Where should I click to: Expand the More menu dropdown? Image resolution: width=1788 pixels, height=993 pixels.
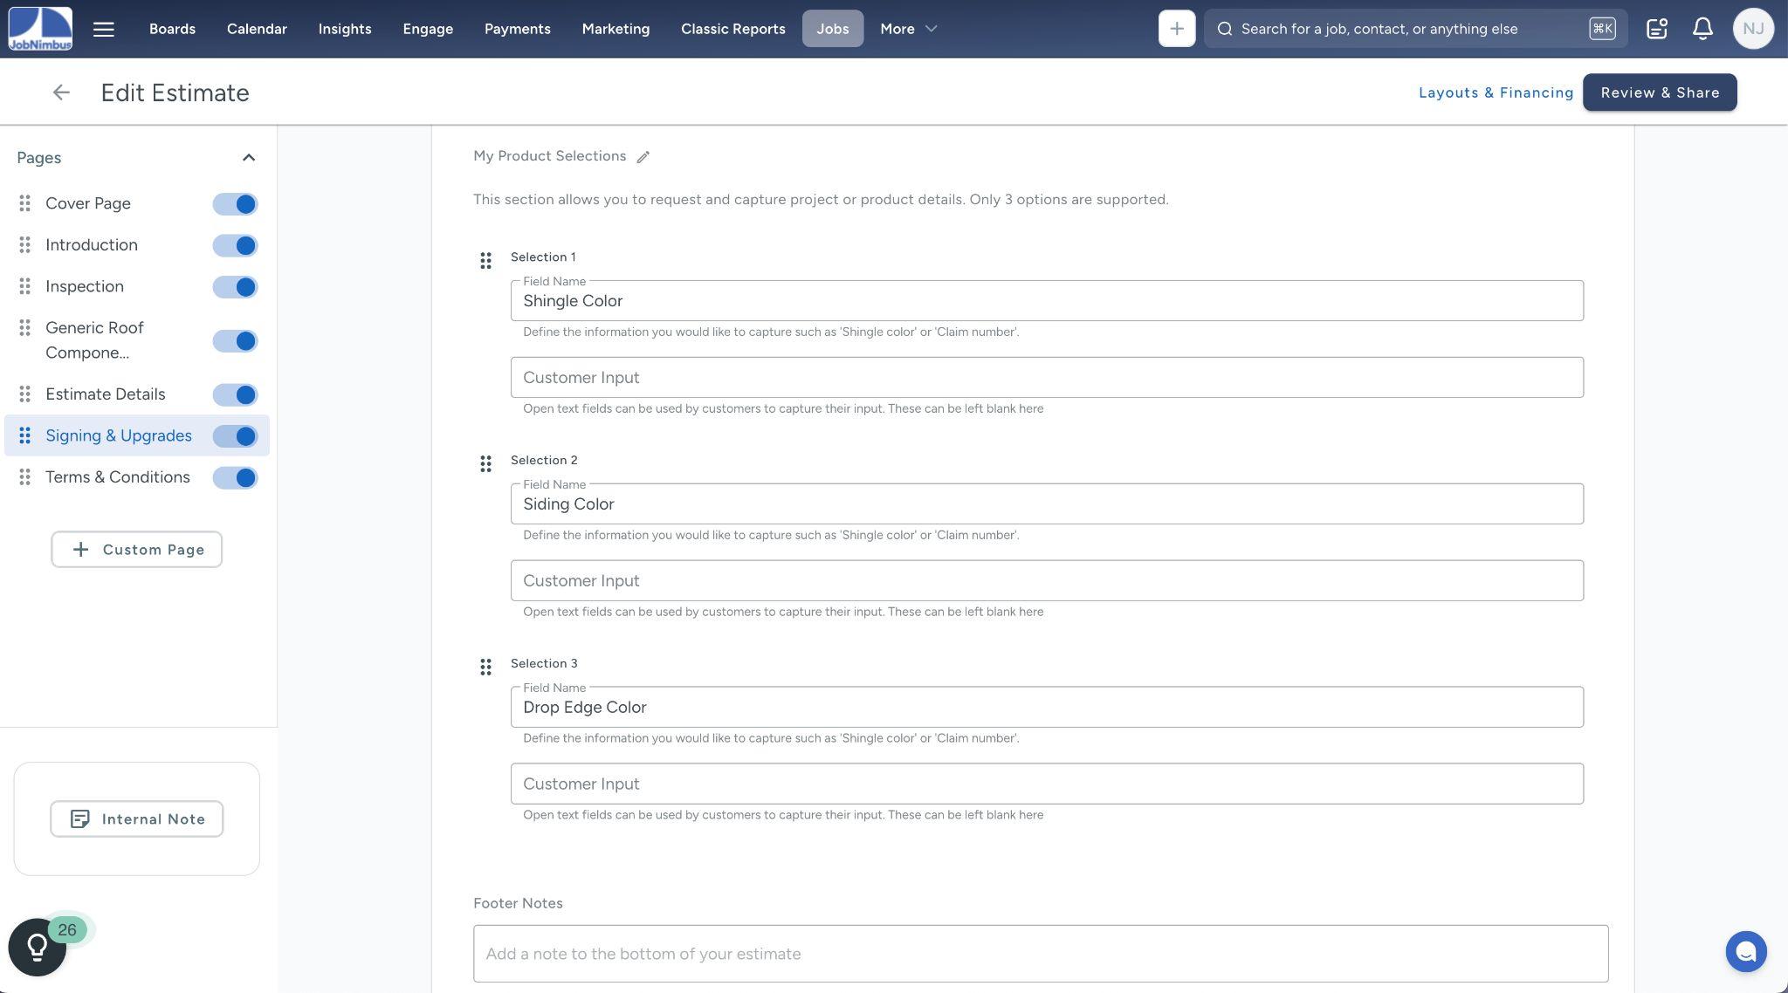[x=908, y=29]
